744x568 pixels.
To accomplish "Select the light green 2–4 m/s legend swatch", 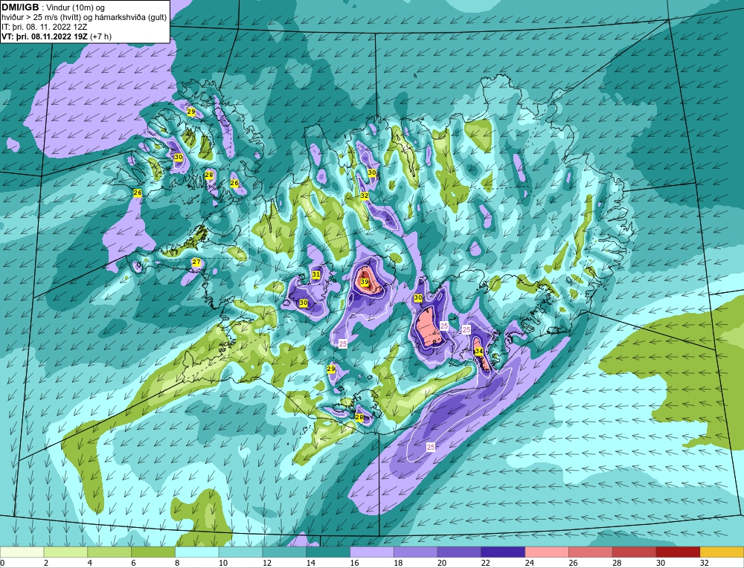I will click(x=66, y=552).
